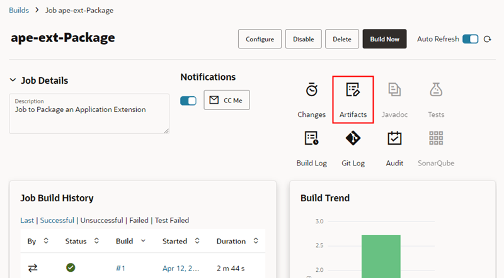Sort build history by Status column
Screen dimensions: 504x278
(97, 241)
